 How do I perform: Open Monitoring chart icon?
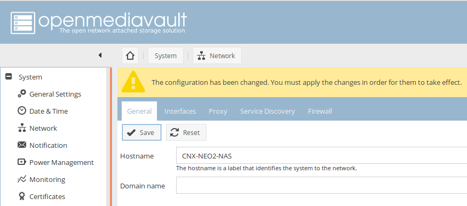[x=22, y=179]
